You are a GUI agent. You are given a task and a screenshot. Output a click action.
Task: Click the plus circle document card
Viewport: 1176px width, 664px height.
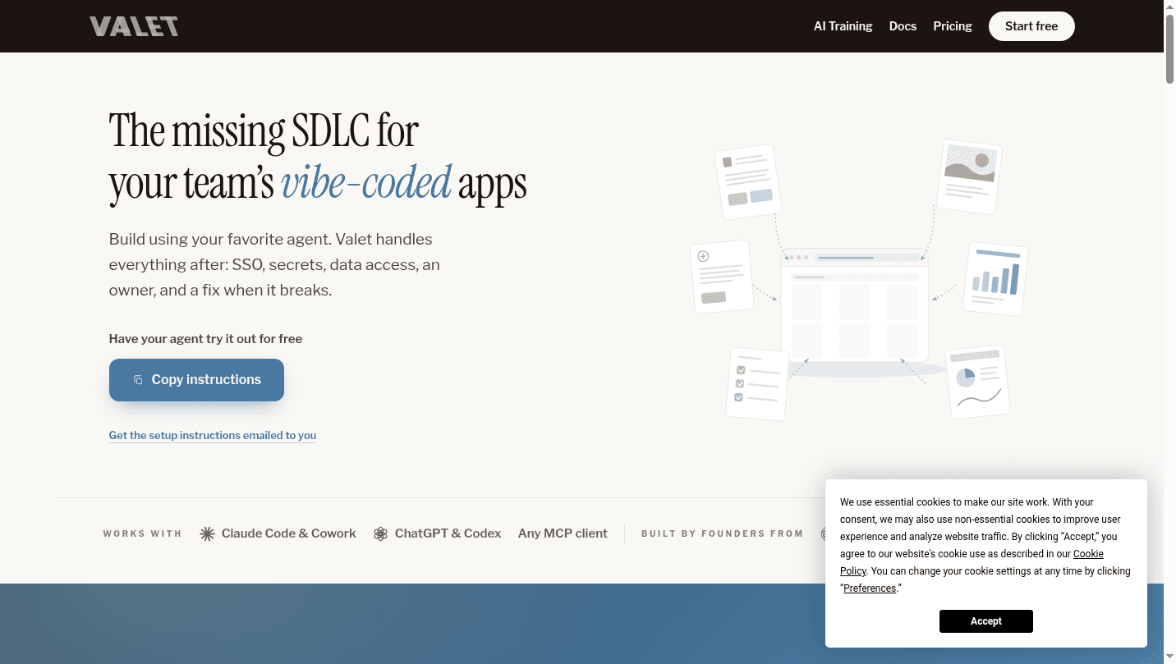click(x=723, y=277)
